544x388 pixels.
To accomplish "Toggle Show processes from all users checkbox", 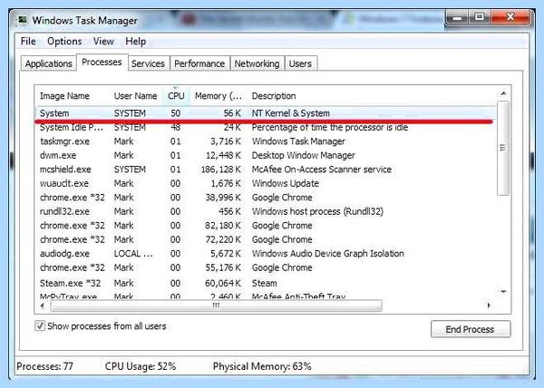I will click(x=40, y=326).
